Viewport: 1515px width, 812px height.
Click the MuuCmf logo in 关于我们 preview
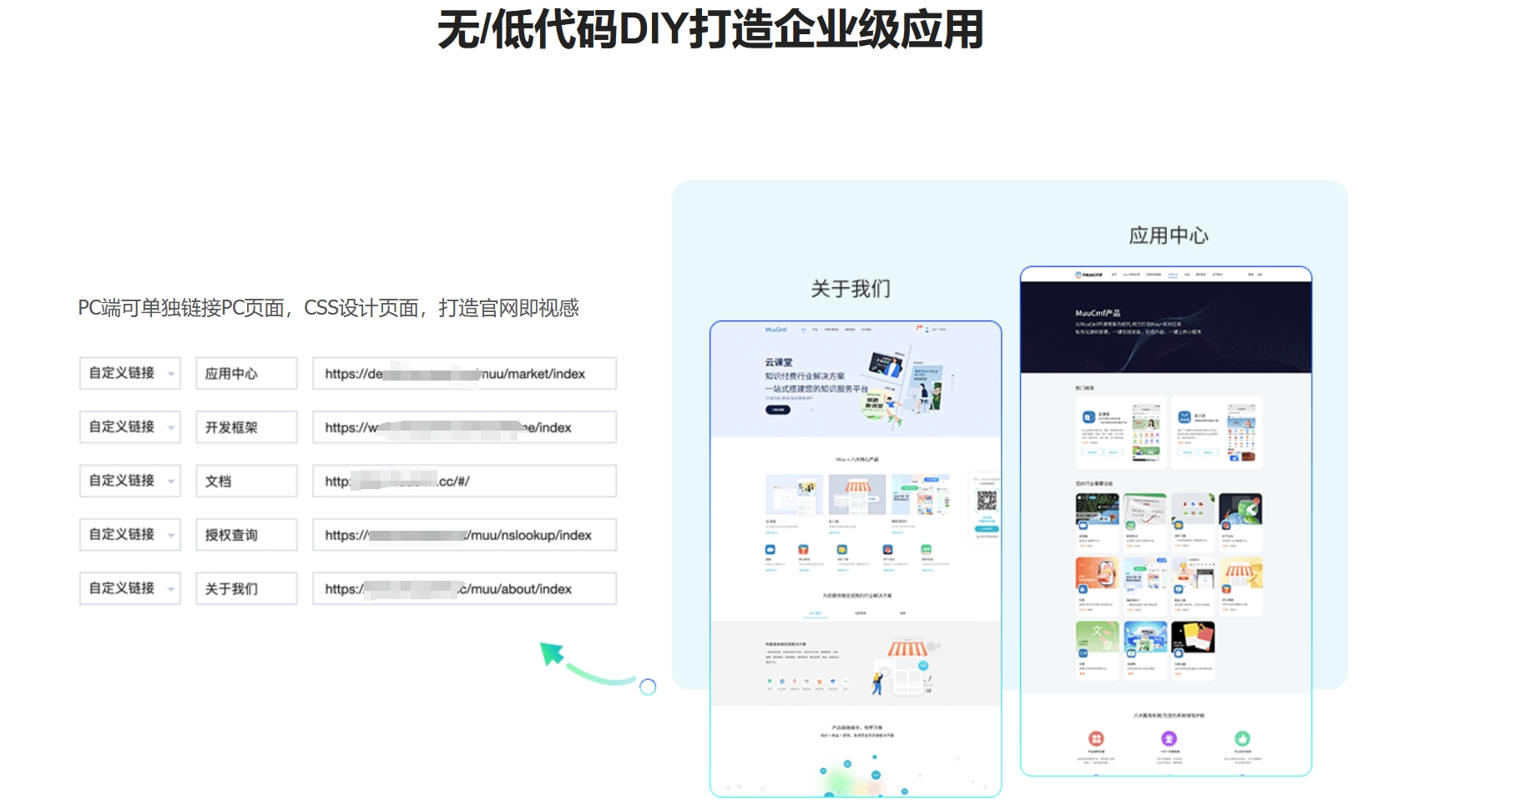click(x=776, y=330)
